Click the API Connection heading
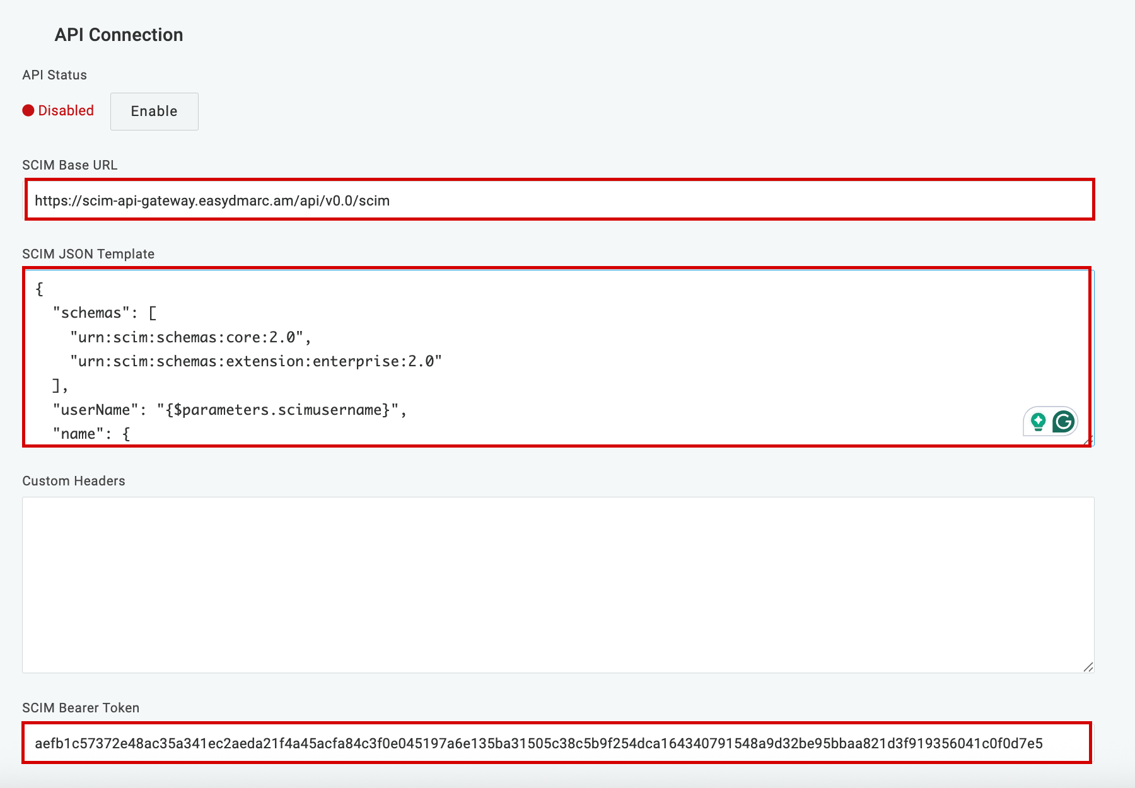1135x788 pixels. [x=118, y=35]
